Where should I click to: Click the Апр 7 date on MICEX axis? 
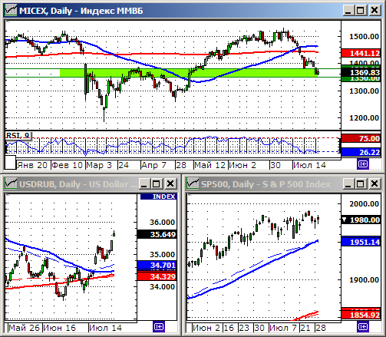pos(153,165)
